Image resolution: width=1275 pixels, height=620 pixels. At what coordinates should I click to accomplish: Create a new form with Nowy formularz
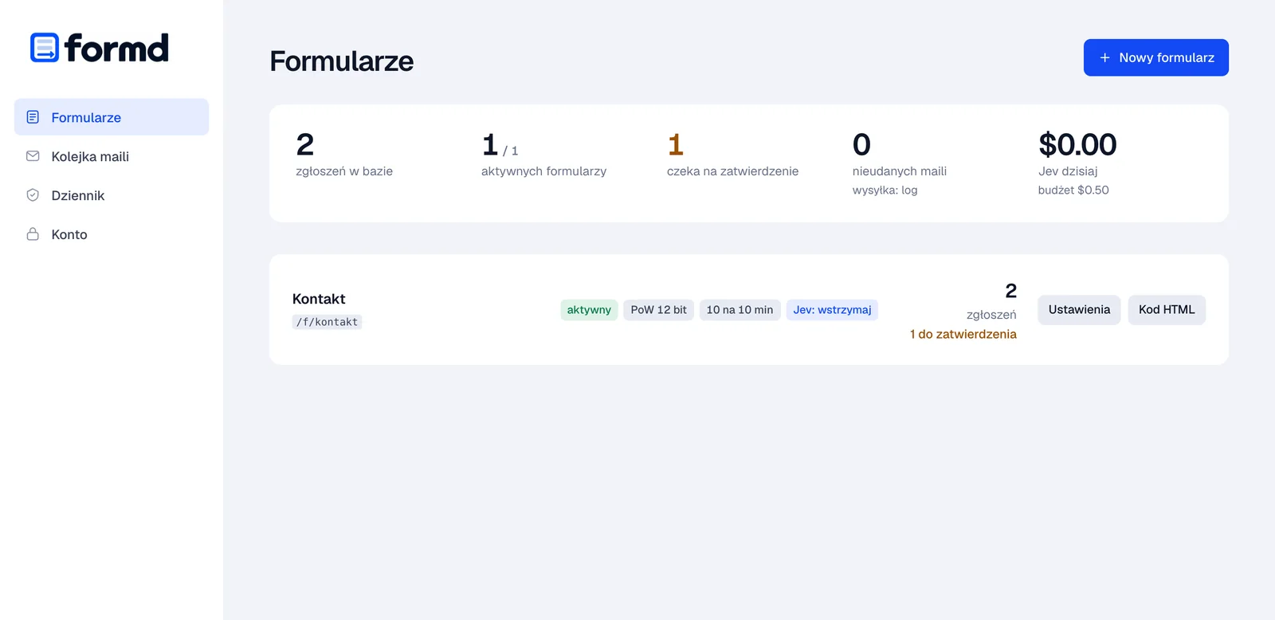1155,57
